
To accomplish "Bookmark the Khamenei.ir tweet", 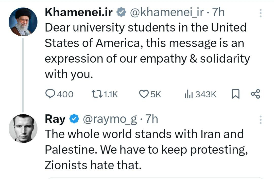I will pos(235,94).
